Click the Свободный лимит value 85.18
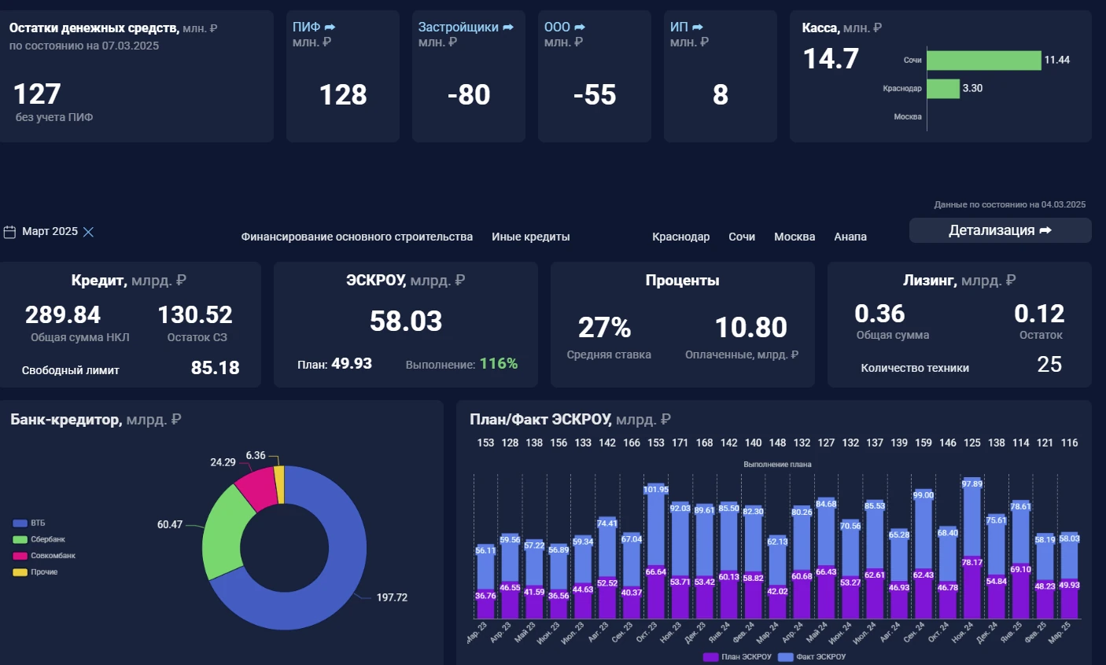 216,368
